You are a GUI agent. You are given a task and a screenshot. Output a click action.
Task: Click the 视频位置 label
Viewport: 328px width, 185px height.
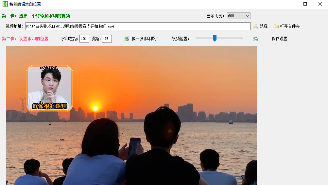pos(181,39)
